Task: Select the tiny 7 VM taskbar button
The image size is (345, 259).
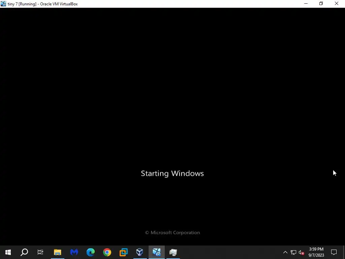Action: (156, 252)
